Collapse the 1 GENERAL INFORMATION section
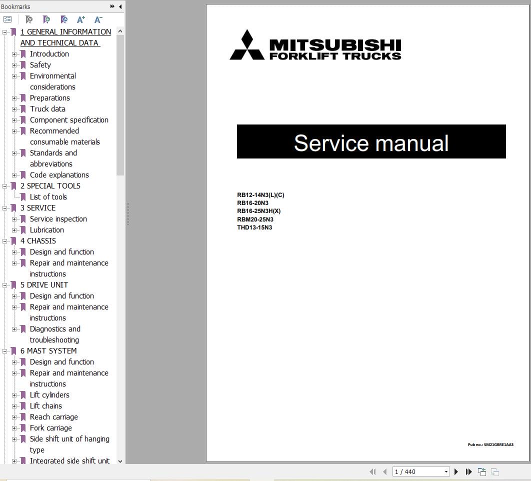The width and height of the screenshot is (531, 481). coord(4,32)
